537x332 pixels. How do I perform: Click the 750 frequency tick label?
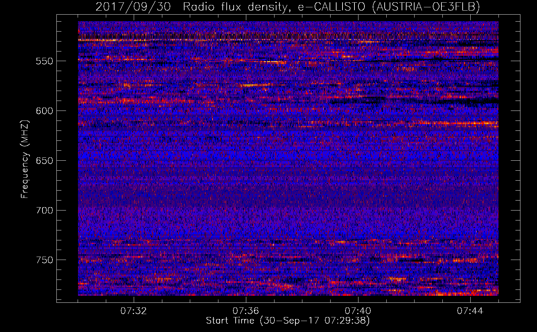click(44, 260)
